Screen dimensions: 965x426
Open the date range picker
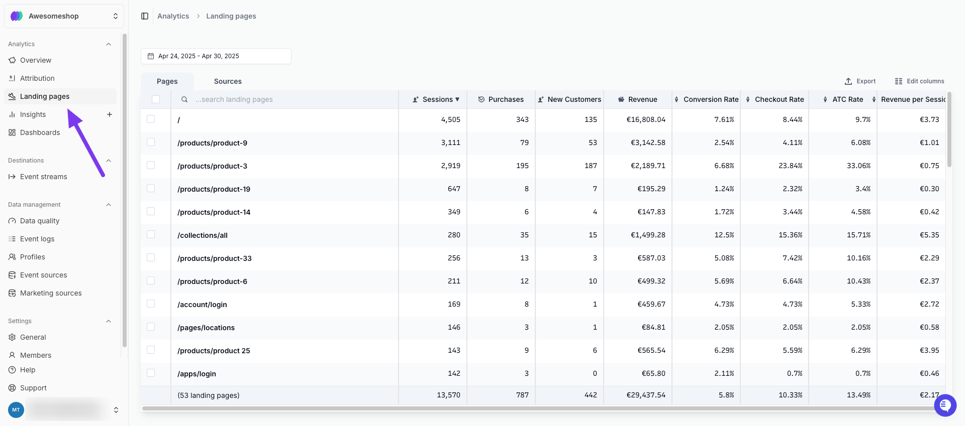pyautogui.click(x=216, y=56)
